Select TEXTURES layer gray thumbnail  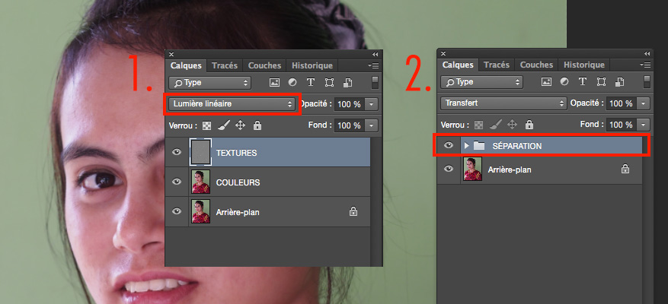point(200,152)
